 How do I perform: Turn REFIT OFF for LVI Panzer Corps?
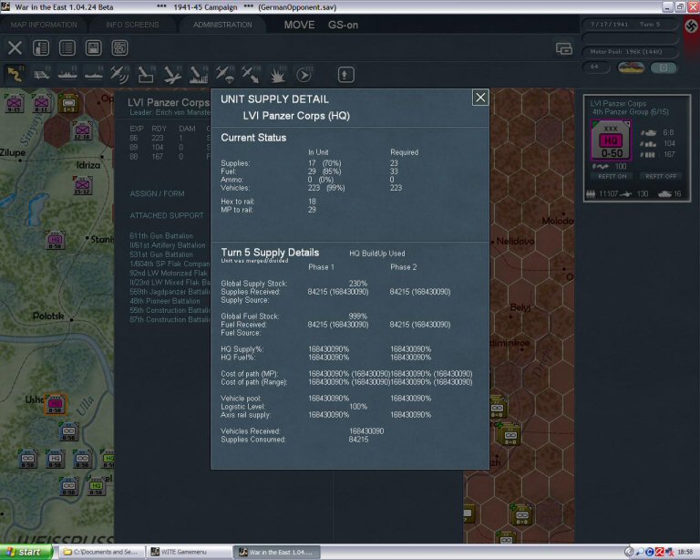click(x=661, y=176)
